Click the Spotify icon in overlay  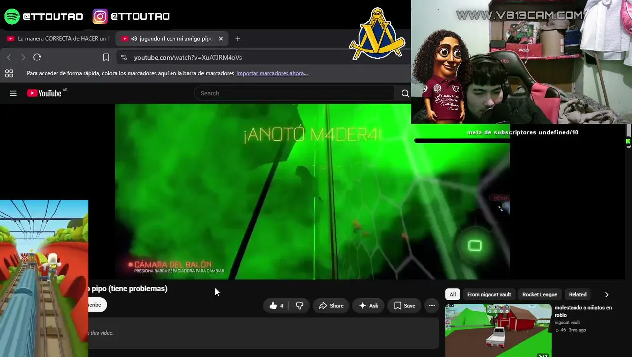pos(12,16)
